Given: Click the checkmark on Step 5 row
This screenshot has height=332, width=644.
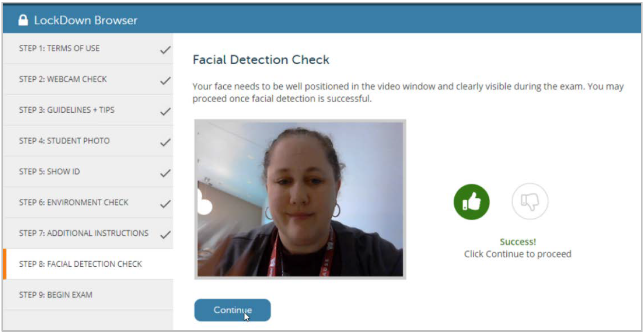Looking at the screenshot, I should point(166,172).
